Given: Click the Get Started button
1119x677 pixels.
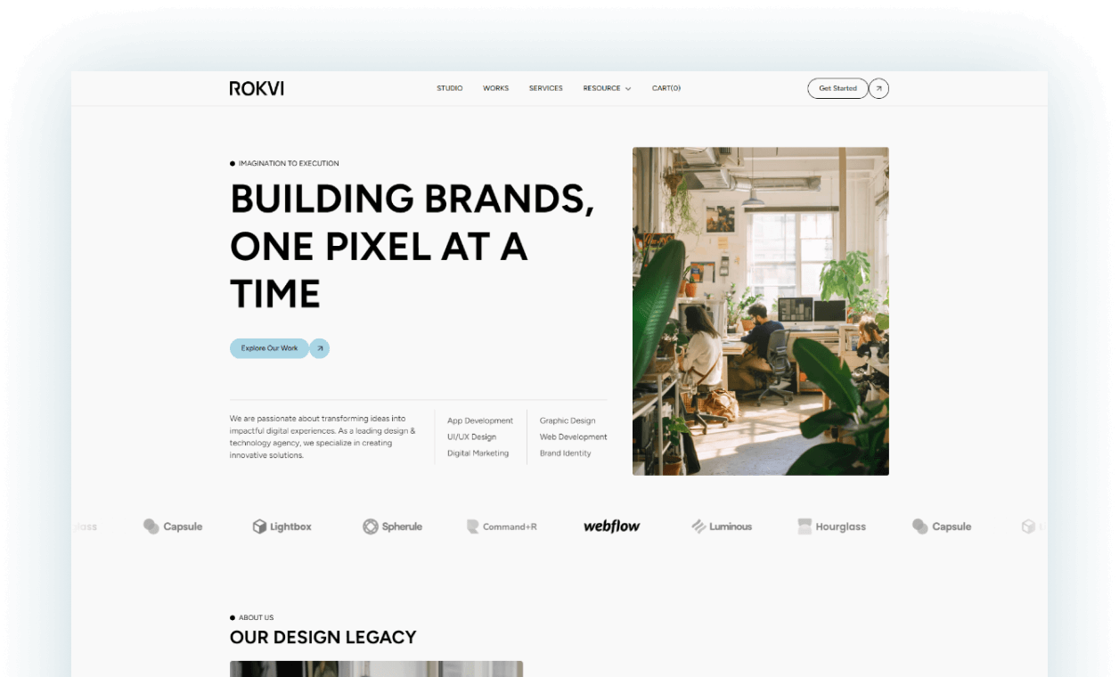Looking at the screenshot, I should [x=837, y=88].
